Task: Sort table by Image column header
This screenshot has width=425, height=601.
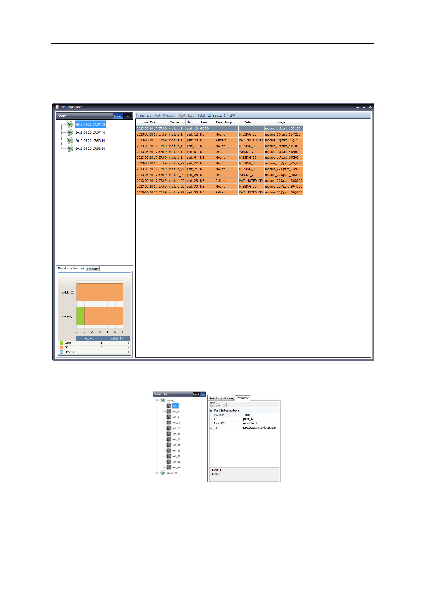Action: 284,122
